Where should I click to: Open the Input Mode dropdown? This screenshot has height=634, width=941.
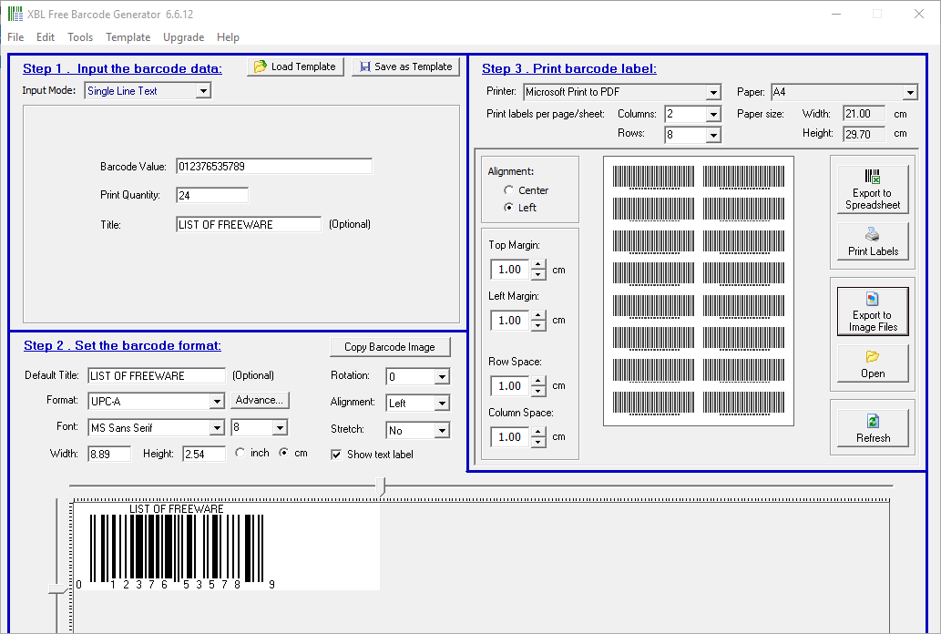pyautogui.click(x=203, y=91)
